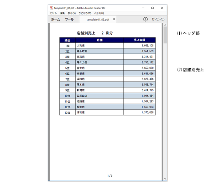The width and height of the screenshot is (218, 187).
Task: Click the (2)店舗別売上 annotation label
Action: click(x=190, y=70)
